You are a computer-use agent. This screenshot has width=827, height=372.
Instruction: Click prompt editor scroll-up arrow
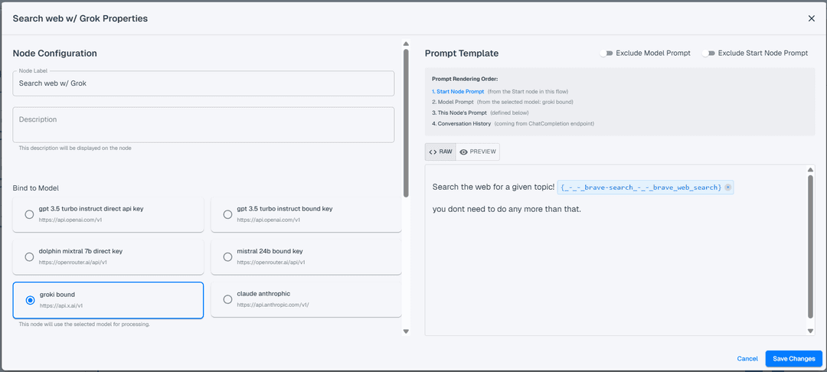pyautogui.click(x=811, y=170)
